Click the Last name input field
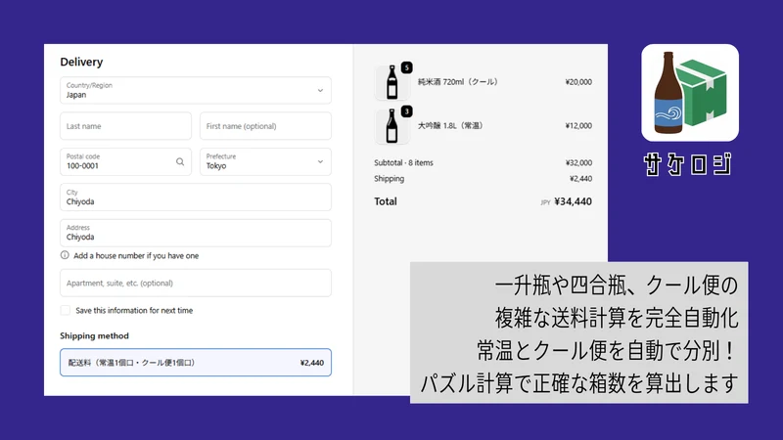The image size is (783, 440). coord(125,126)
